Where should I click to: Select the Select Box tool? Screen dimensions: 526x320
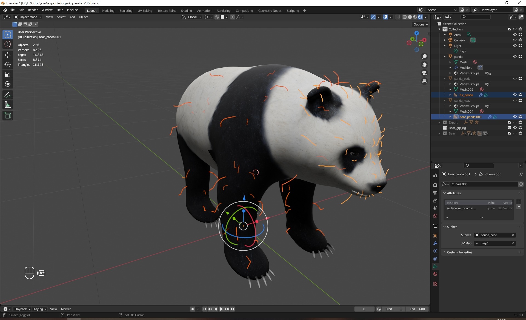pos(8,35)
